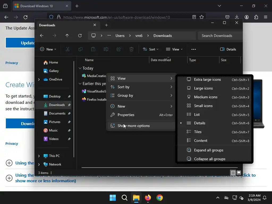
Task: Expand the Network tree node
Action: click(39, 164)
